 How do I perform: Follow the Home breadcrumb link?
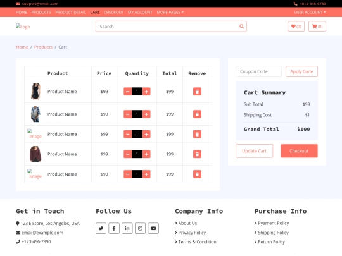[22, 47]
